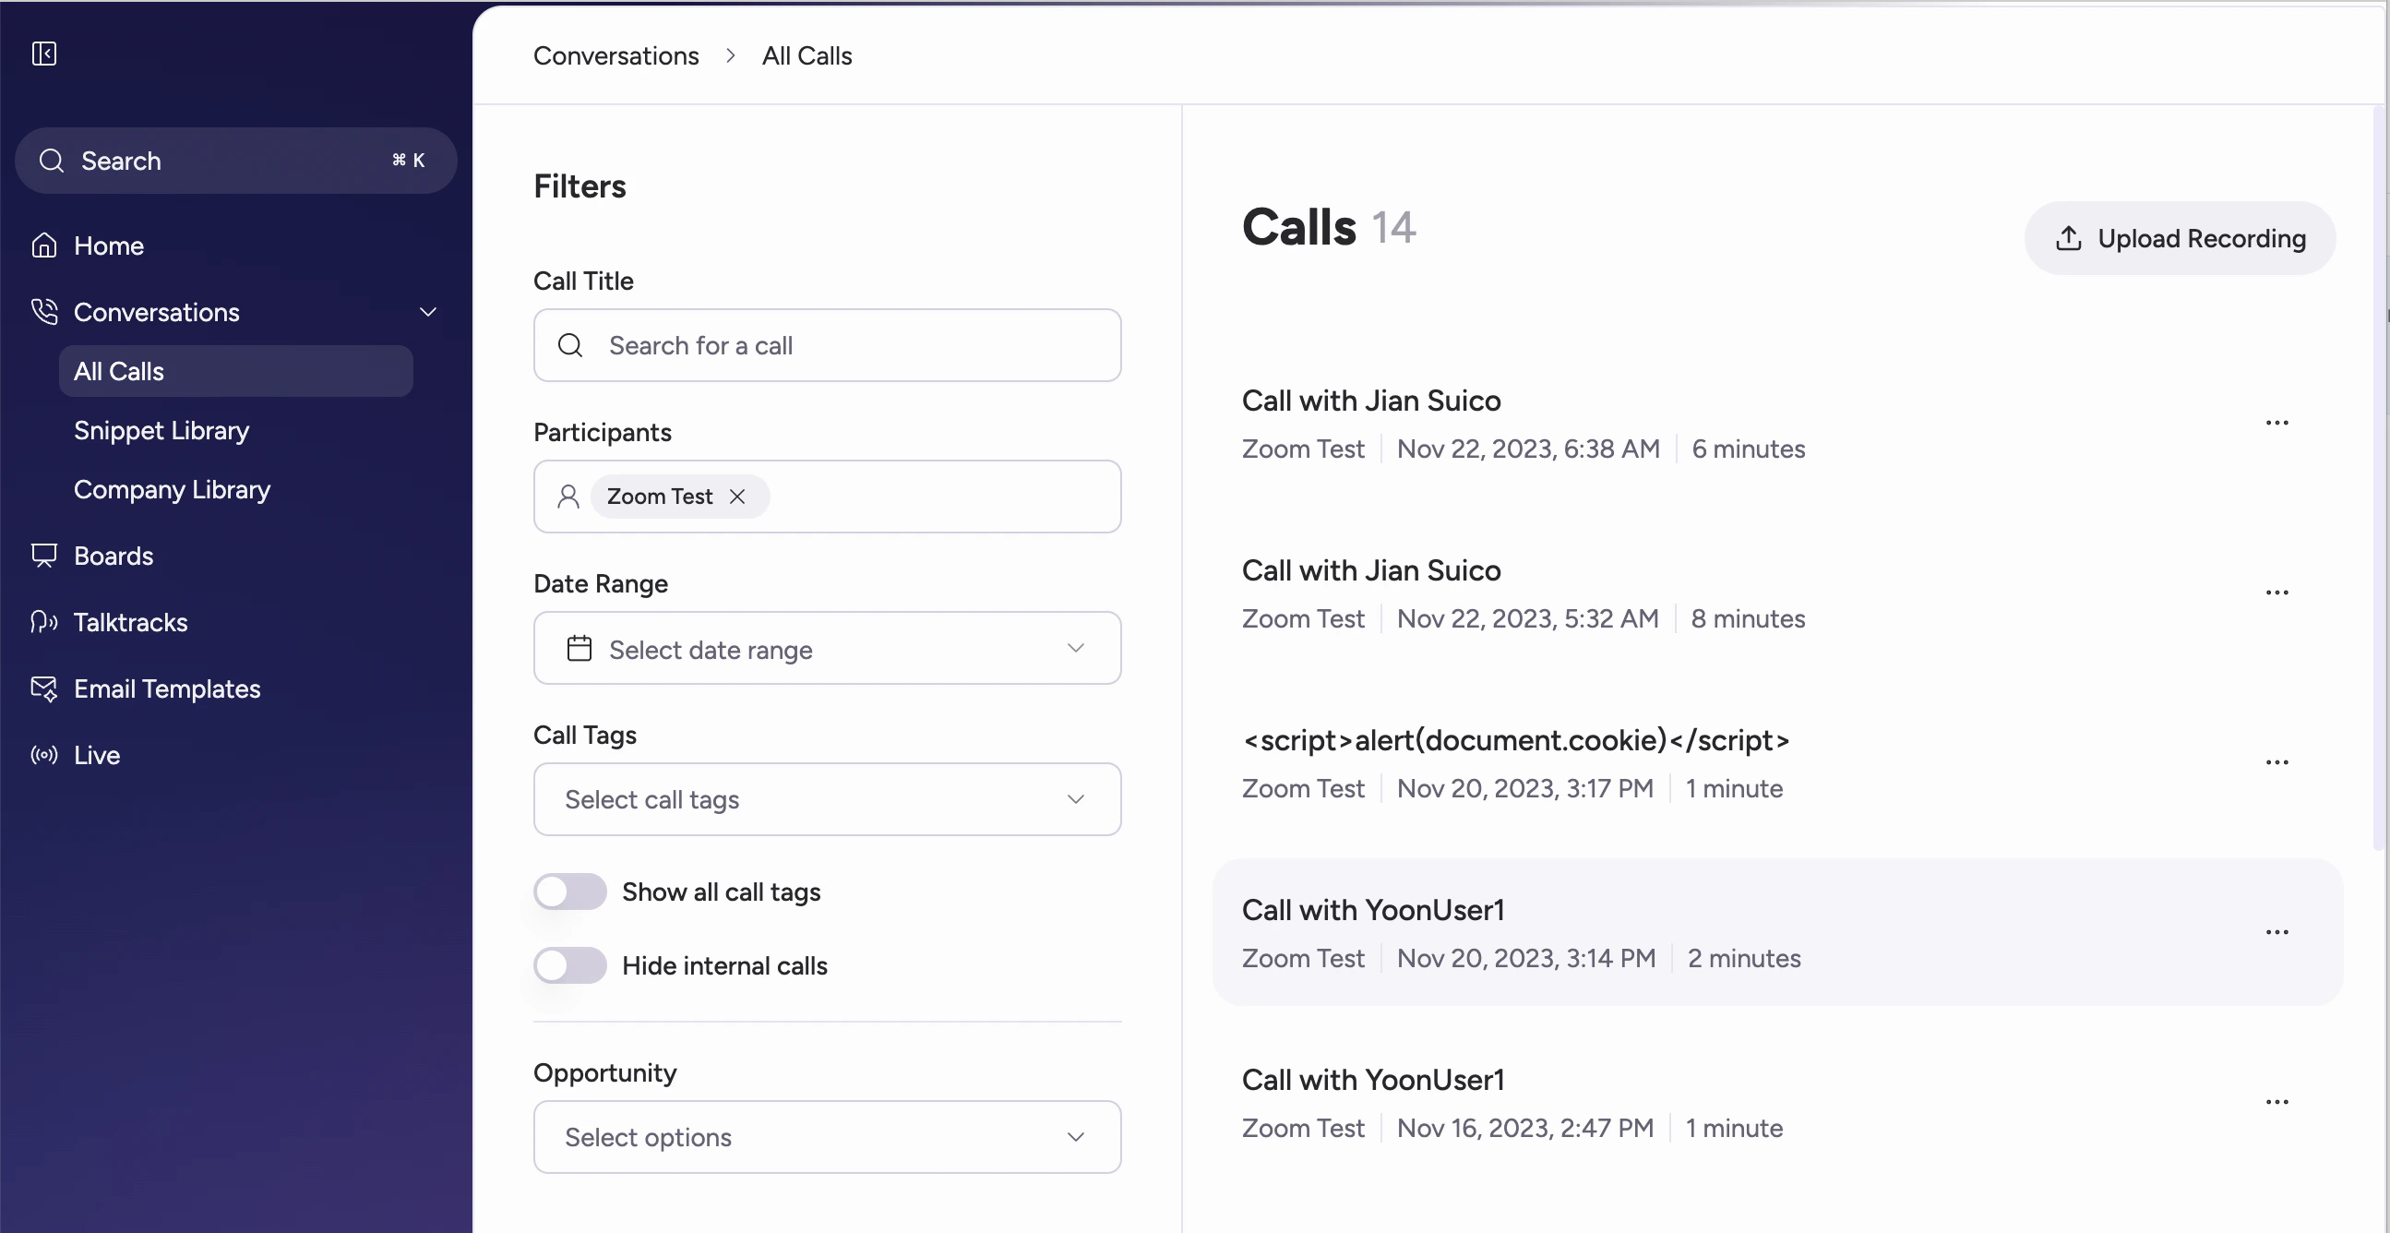Open Boards from the sidebar icon
Viewport: 2390px width, 1233px height.
click(42, 556)
